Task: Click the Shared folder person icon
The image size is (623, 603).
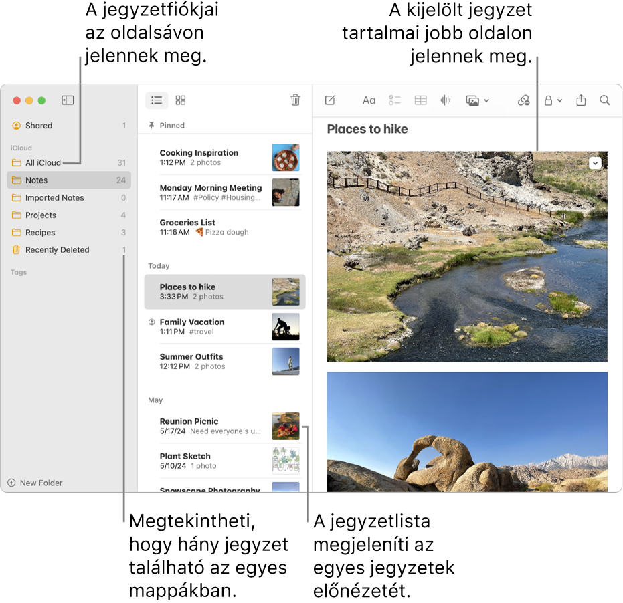Action: tap(16, 126)
